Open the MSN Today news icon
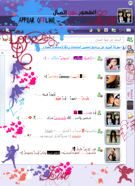135x186 pixels. [106, 30]
